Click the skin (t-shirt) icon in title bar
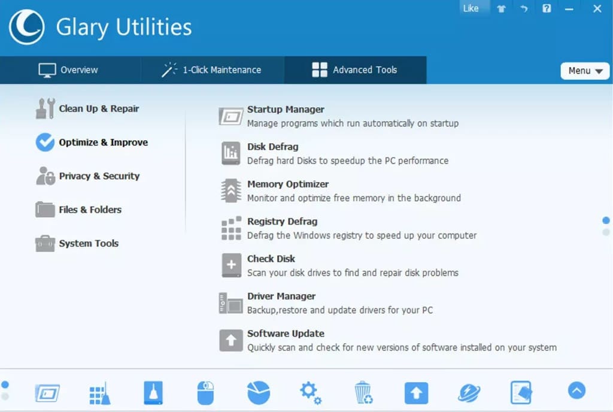This screenshot has width=613, height=412. (500, 8)
